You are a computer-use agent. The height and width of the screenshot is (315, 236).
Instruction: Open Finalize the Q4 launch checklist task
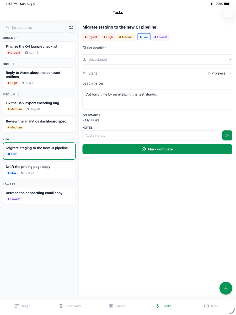(39, 50)
